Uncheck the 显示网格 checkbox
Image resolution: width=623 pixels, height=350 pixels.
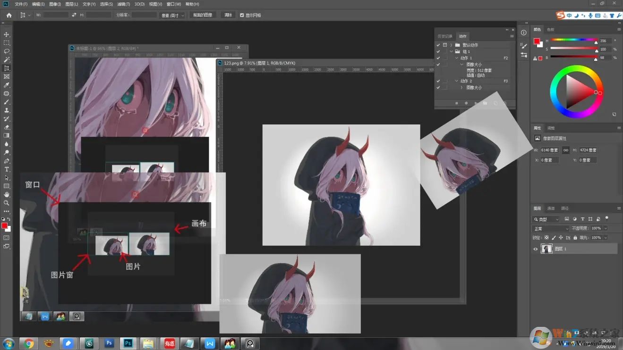[242, 15]
